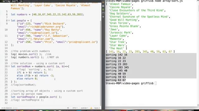
Task: Click 'Close Encounters of the Third Kind' output
Action: click(x=137, y=10)
